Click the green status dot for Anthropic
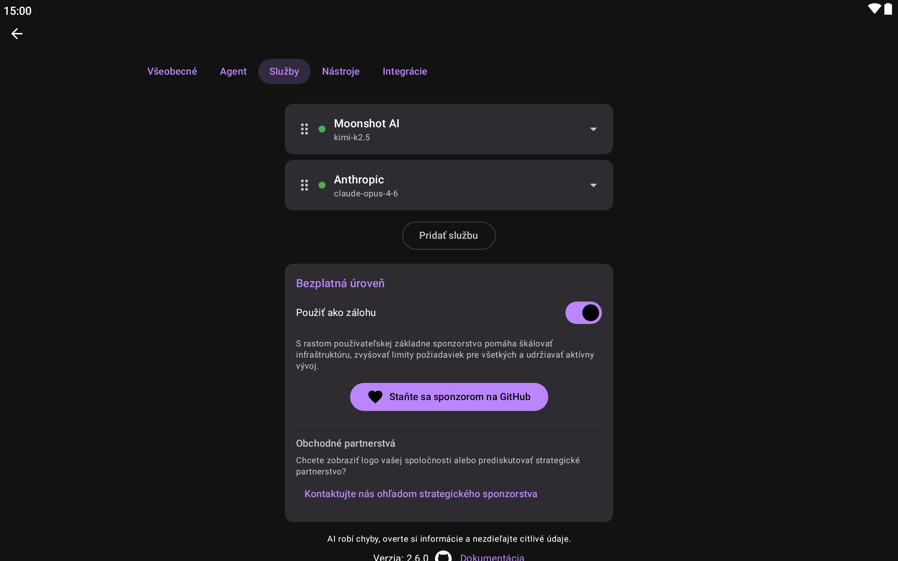898x561 pixels. (x=322, y=185)
